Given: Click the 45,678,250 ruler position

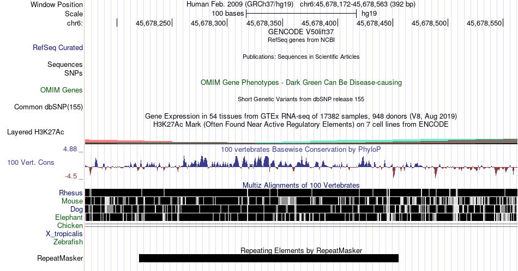Looking at the screenshot, I should coord(153,23).
